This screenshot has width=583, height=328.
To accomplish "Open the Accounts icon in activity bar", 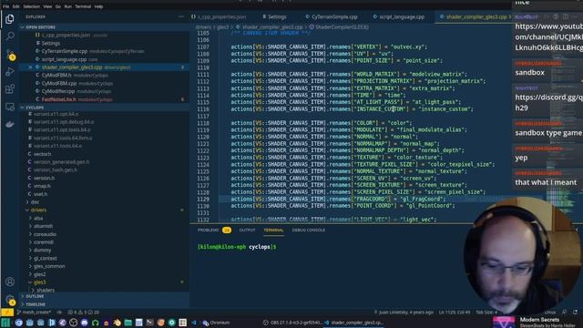I will pyautogui.click(x=10, y=282).
